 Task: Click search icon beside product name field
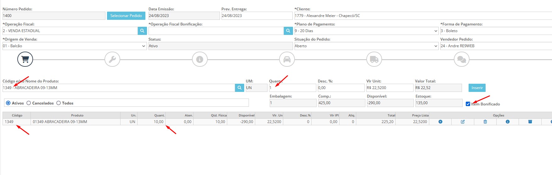tap(239, 88)
